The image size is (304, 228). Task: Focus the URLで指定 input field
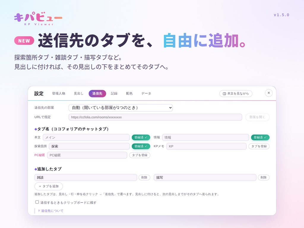155,117
